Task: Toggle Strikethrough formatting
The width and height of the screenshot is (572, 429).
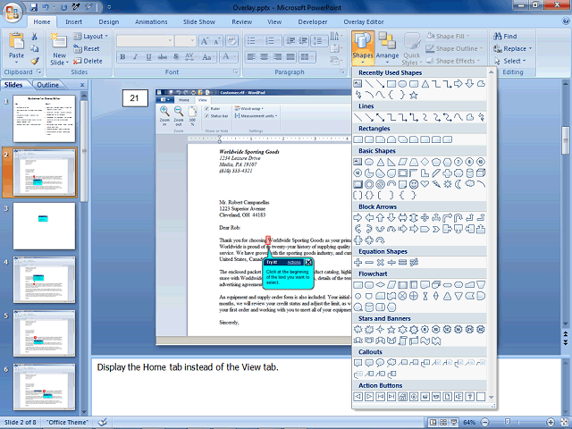Action: [x=162, y=57]
